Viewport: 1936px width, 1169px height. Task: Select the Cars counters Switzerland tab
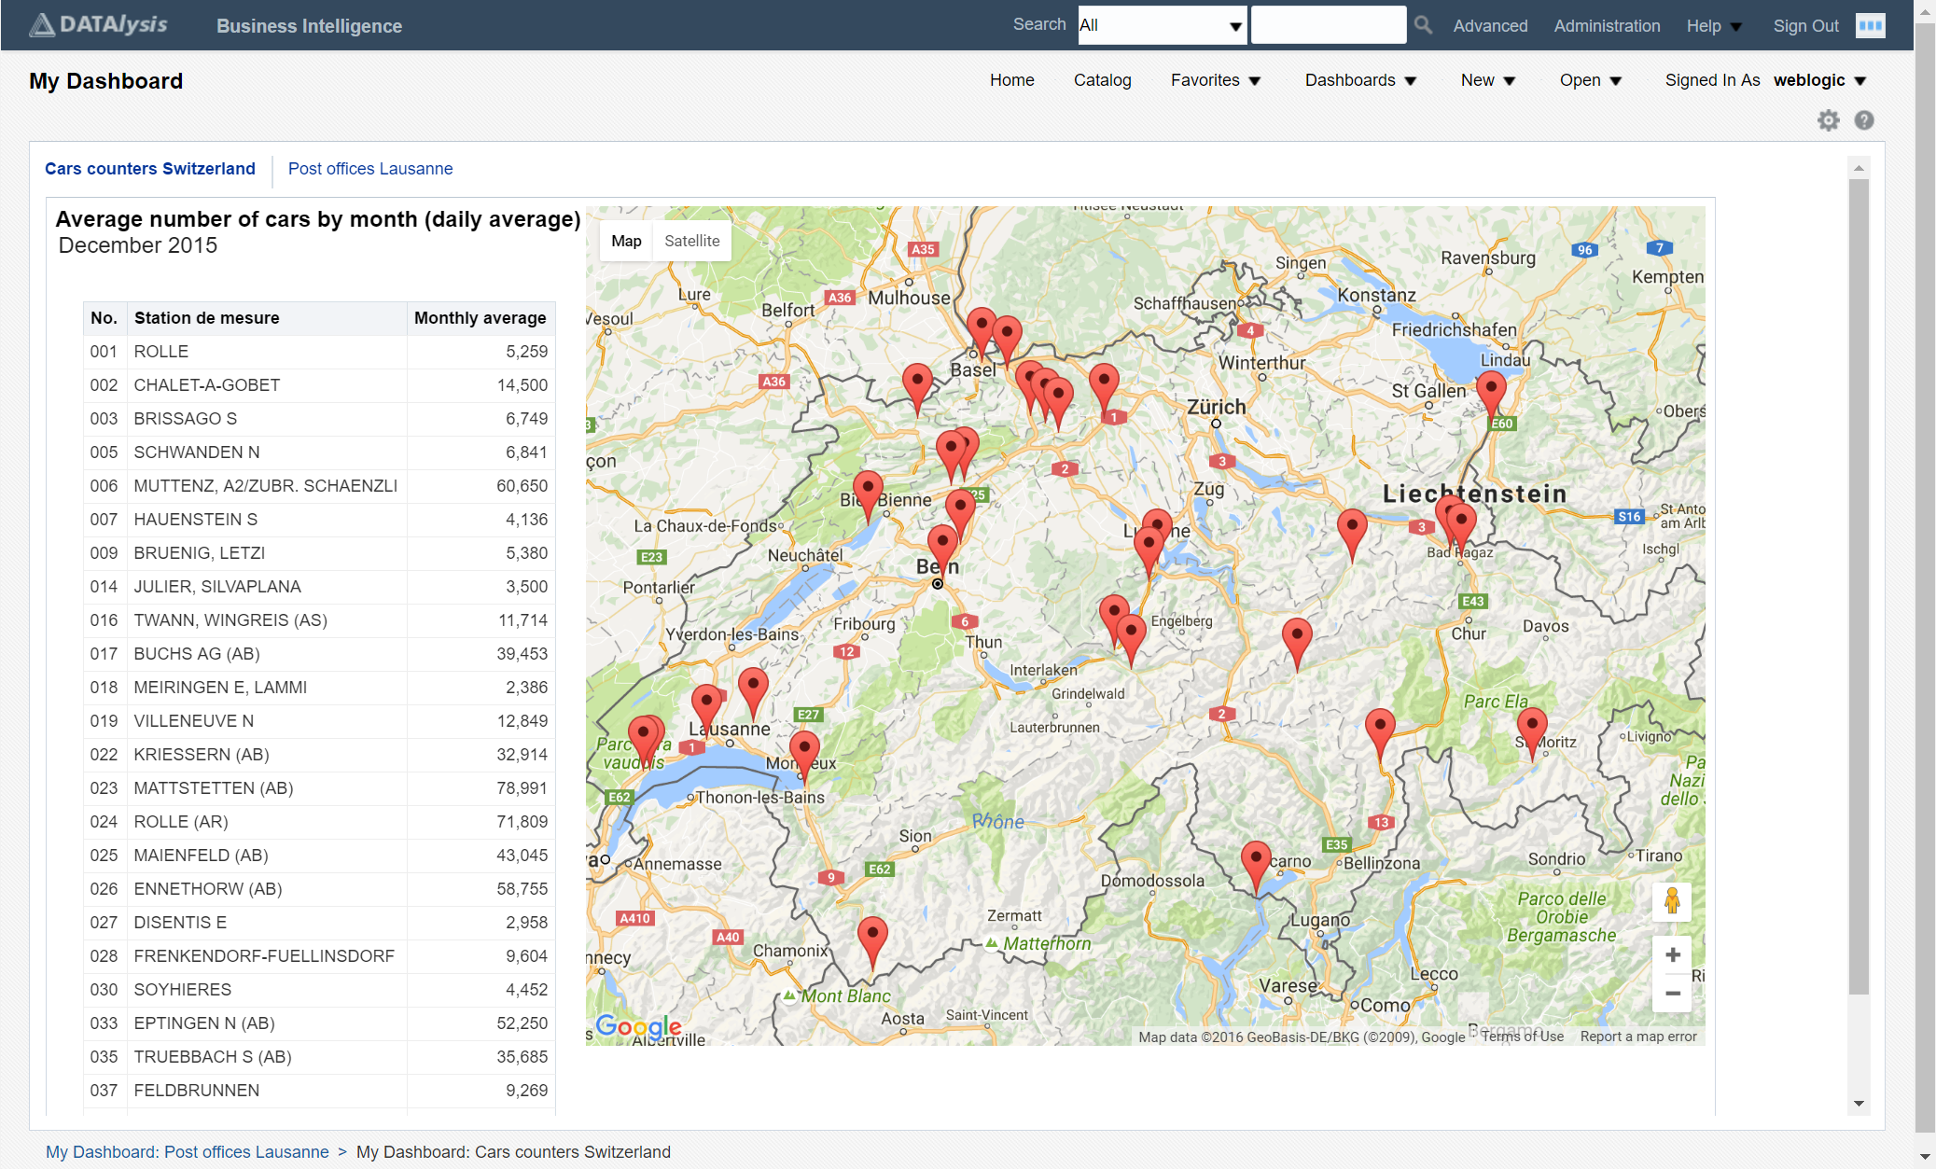pos(151,169)
